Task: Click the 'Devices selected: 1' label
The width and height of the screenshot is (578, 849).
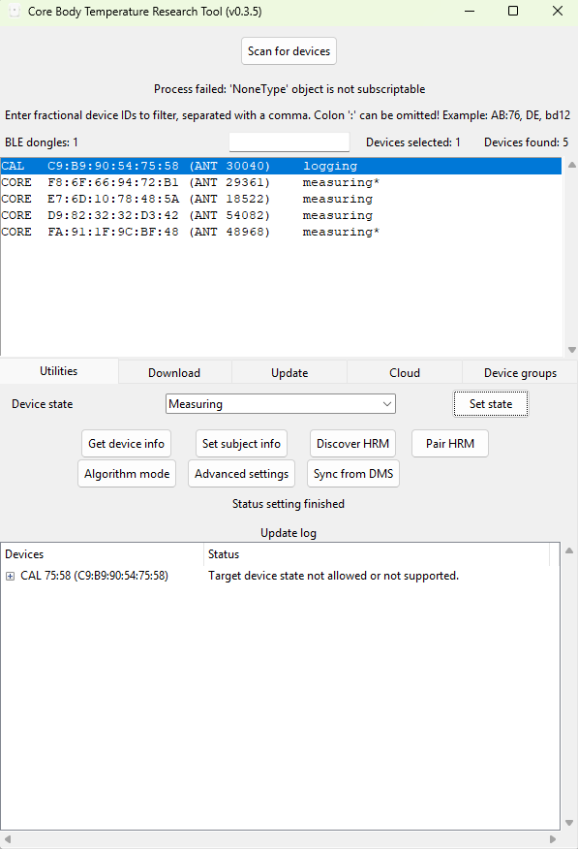Action: point(413,142)
